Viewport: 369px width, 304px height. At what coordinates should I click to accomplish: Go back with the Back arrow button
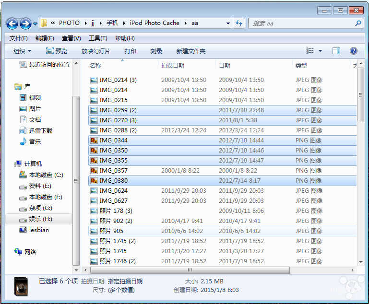[12, 23]
